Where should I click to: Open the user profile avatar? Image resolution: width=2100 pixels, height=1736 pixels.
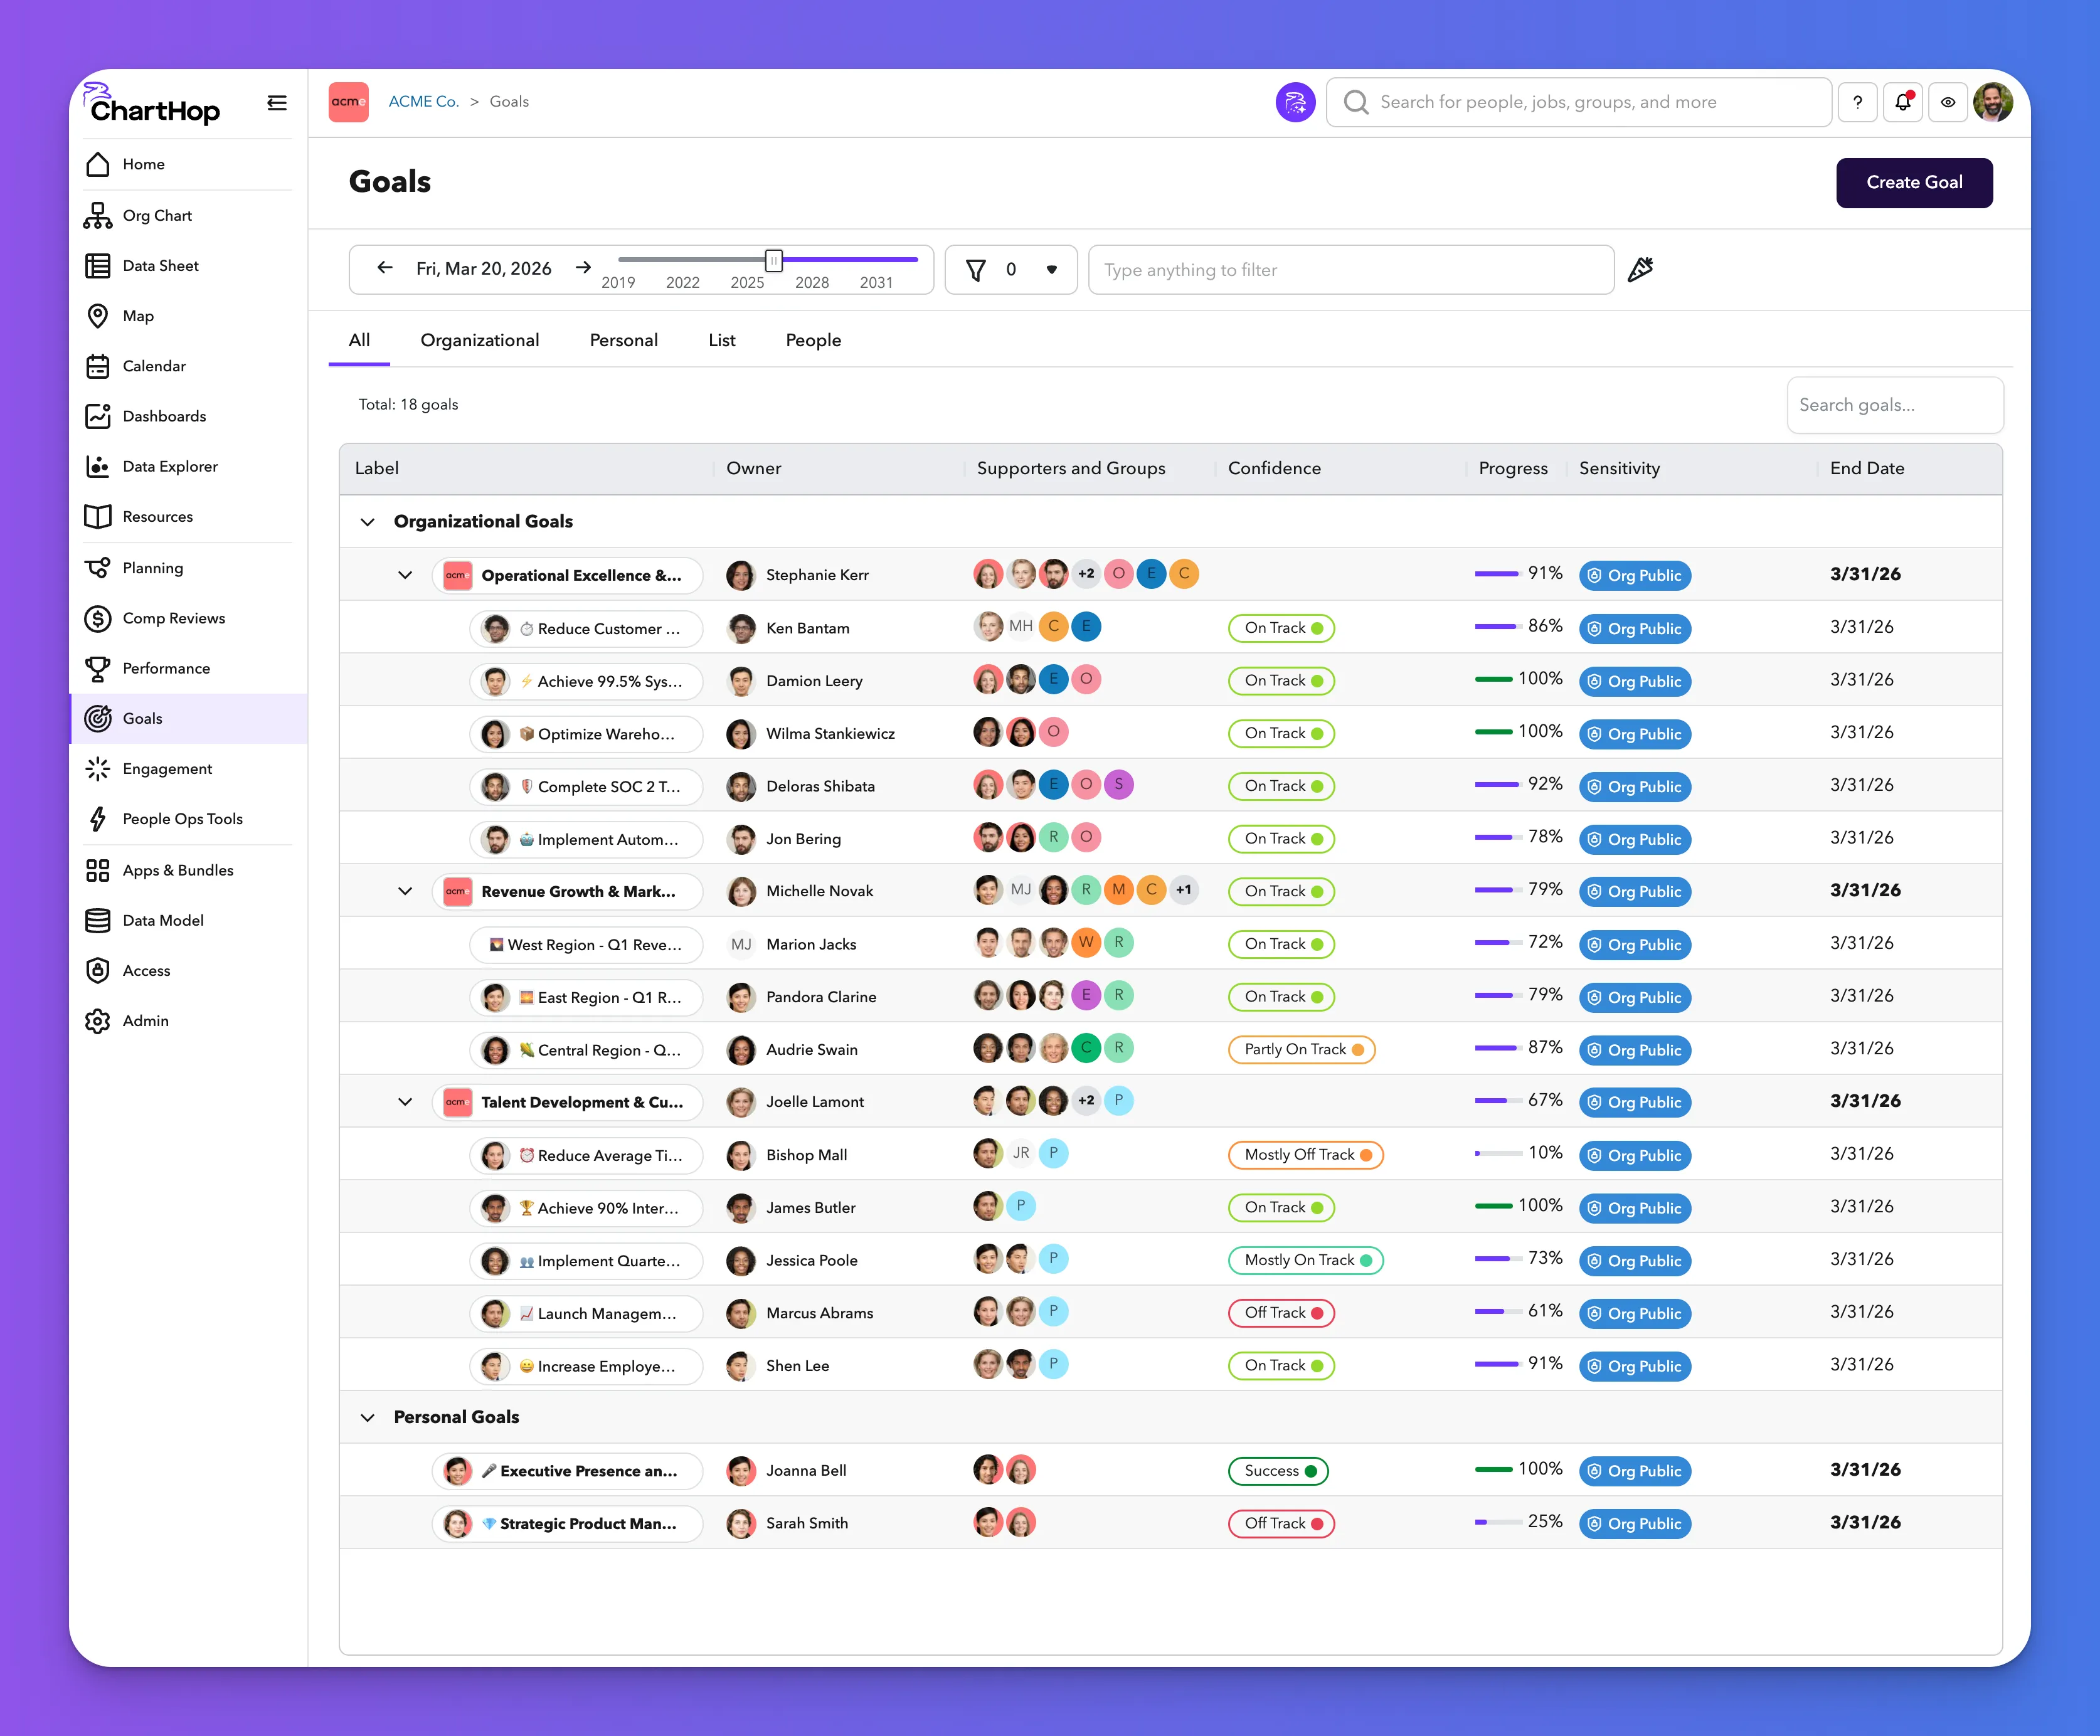(x=1993, y=102)
